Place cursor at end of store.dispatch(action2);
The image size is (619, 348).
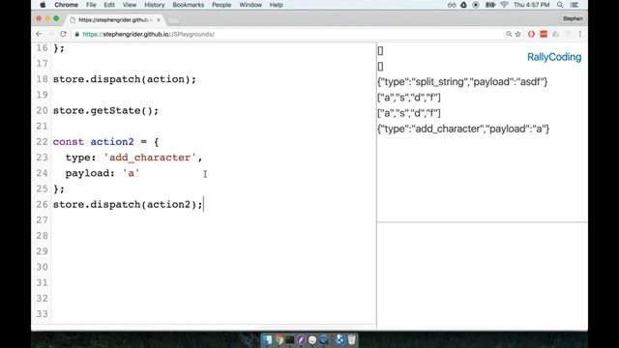(203, 205)
